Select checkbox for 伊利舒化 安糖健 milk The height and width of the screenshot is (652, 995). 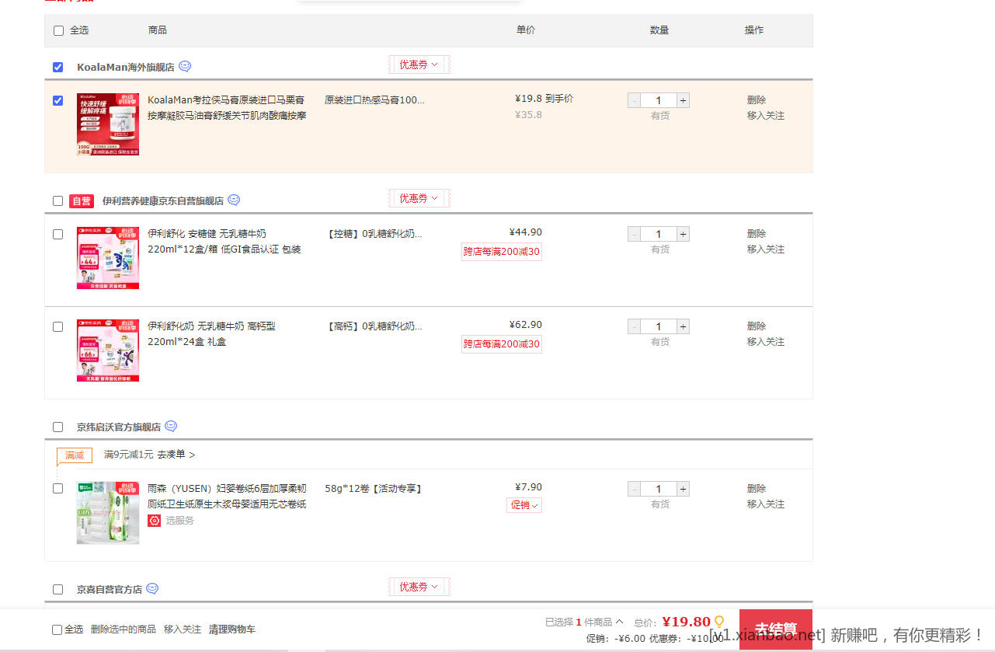57,234
